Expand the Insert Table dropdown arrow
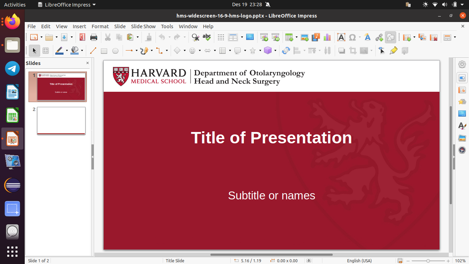Screen dimensions: 469x264 (296, 37)
